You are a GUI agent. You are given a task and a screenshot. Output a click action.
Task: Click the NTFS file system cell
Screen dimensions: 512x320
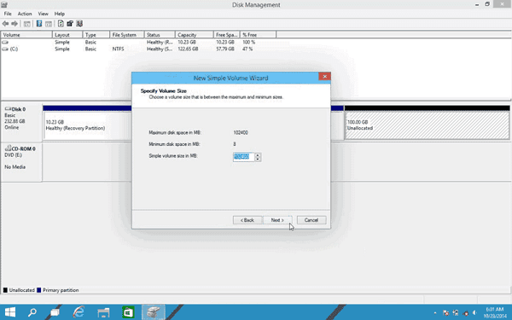119,49
